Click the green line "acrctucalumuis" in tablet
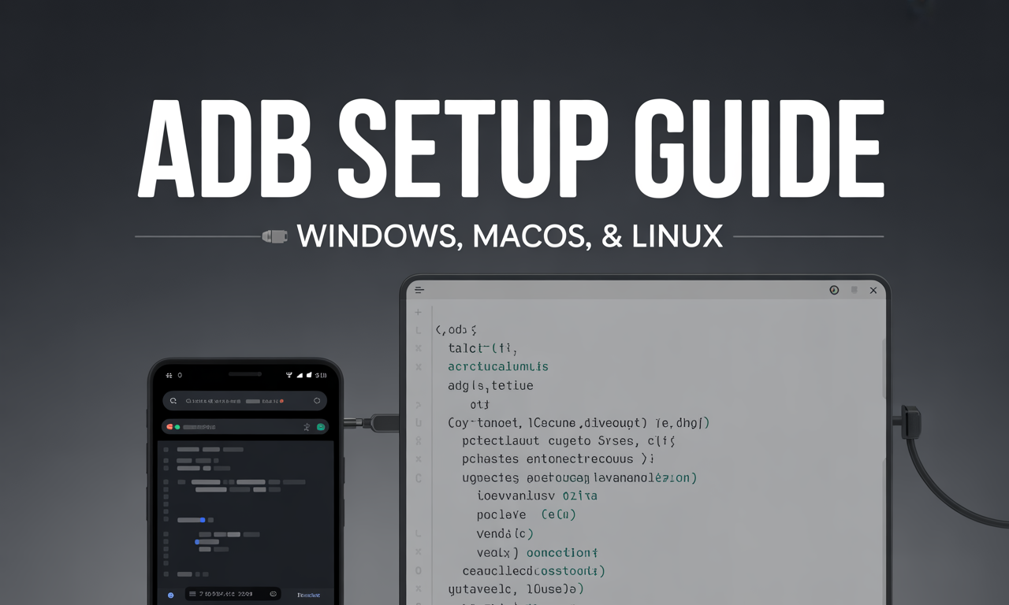Viewport: 1009px width, 605px height. (x=497, y=366)
